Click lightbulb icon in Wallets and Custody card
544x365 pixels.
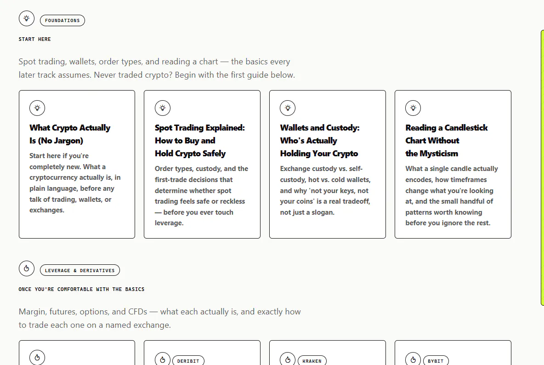[x=288, y=108]
